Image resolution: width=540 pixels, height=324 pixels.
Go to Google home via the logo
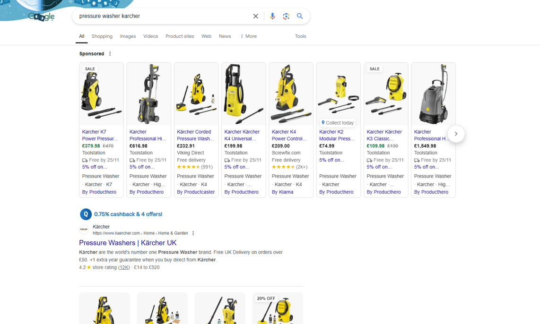tap(41, 16)
